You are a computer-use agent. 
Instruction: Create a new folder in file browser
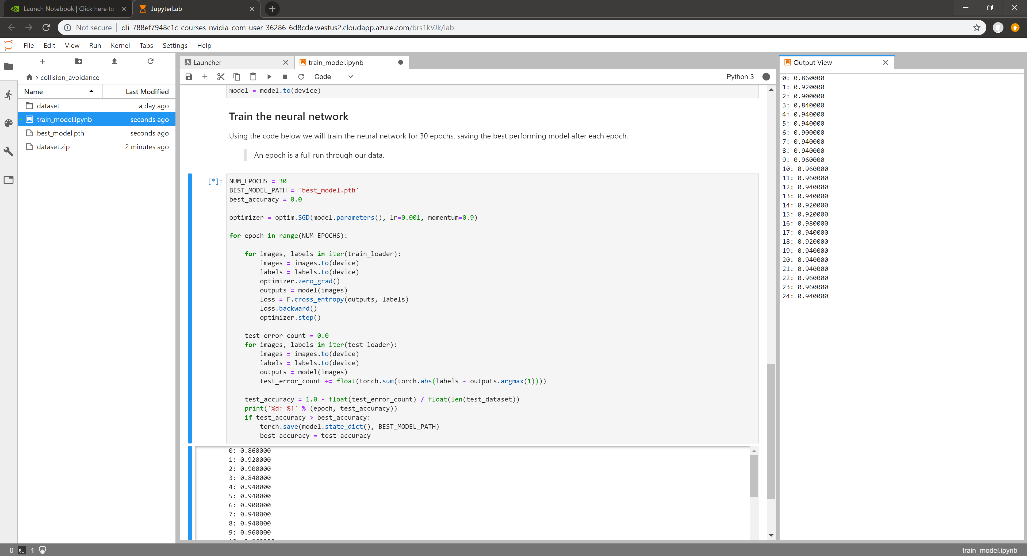[78, 61]
